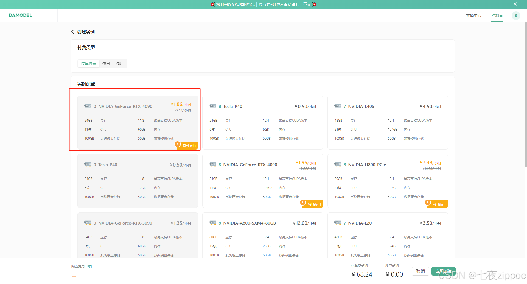
Task: Click GPU icon of the 0 Tesla-P40 card
Action: click(88, 164)
